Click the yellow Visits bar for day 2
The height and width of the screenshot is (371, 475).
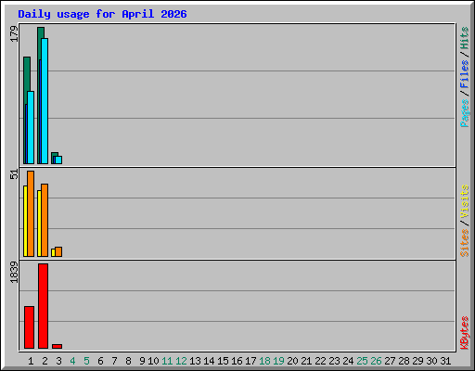(x=39, y=224)
